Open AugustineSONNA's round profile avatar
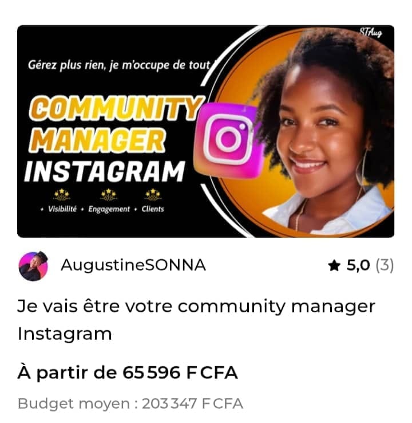 33,266
